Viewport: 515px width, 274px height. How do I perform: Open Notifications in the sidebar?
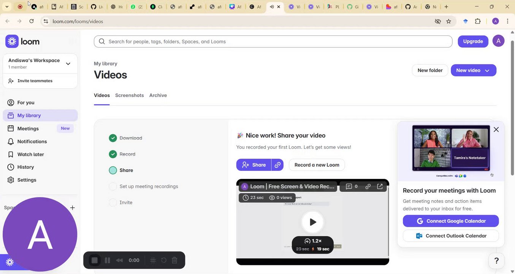[x=40, y=141]
